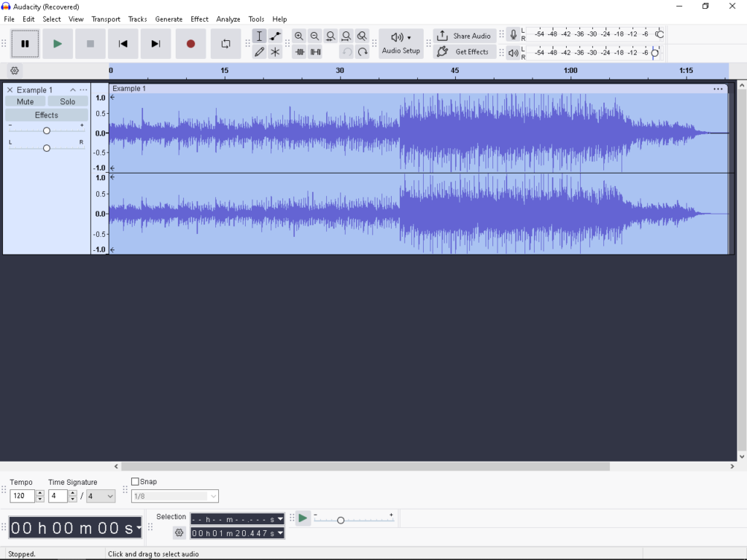747x560 pixels.
Task: Select the Draw pencil tool
Action: 259,52
